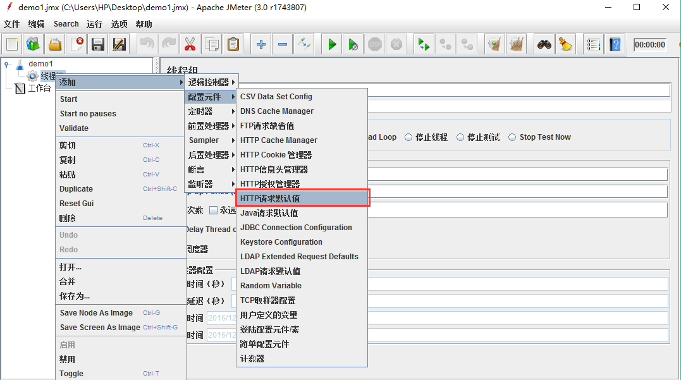Click Start no pauses in context menu
This screenshot has height=380, width=681.
[121, 114]
